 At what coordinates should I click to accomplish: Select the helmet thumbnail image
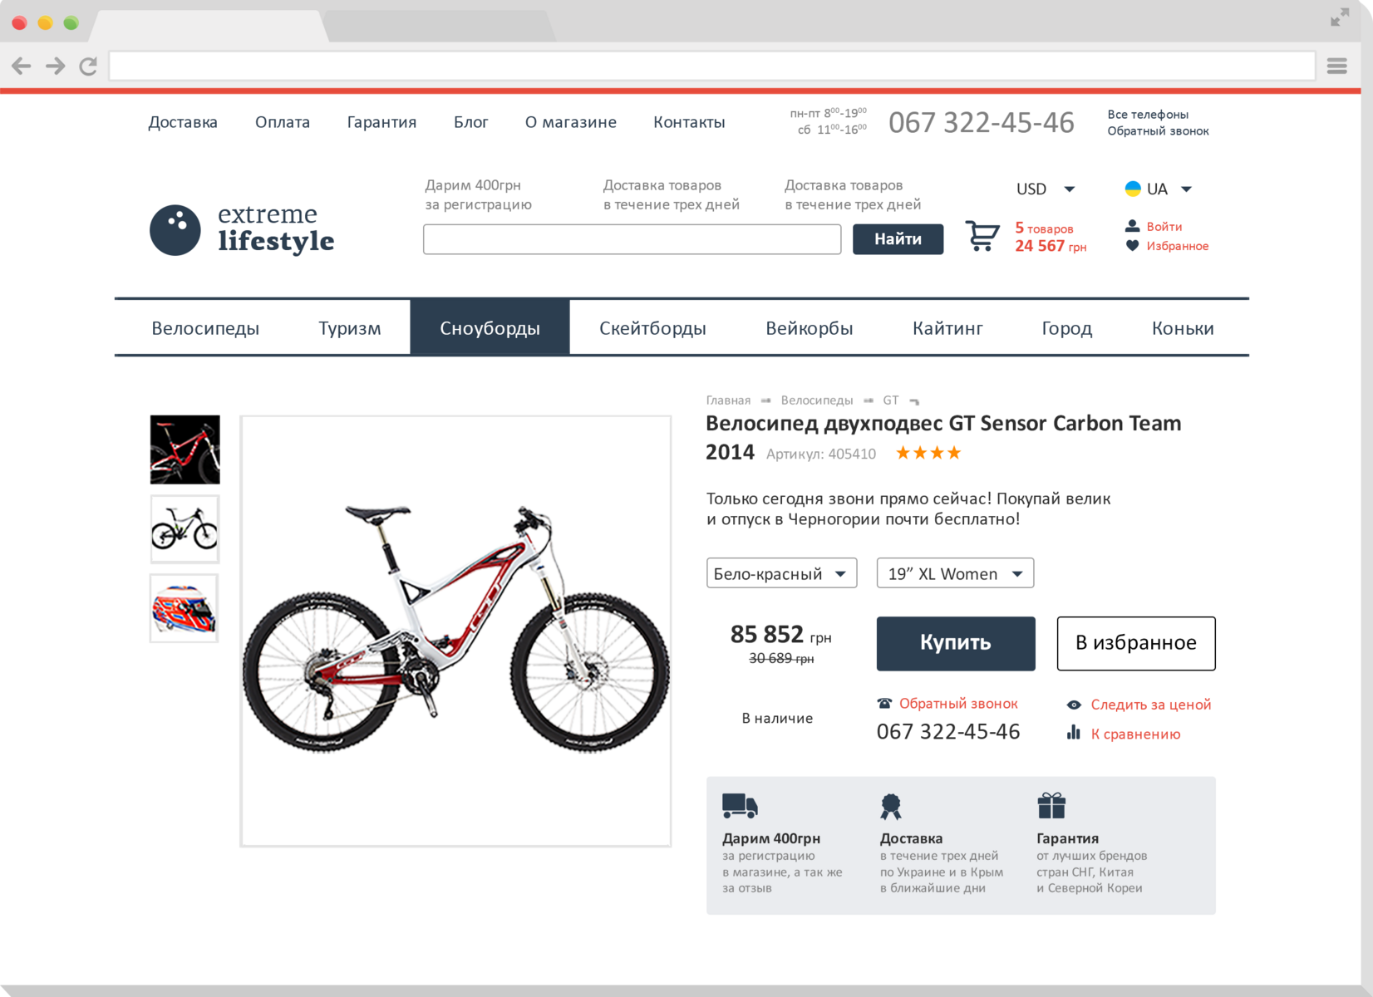point(185,608)
